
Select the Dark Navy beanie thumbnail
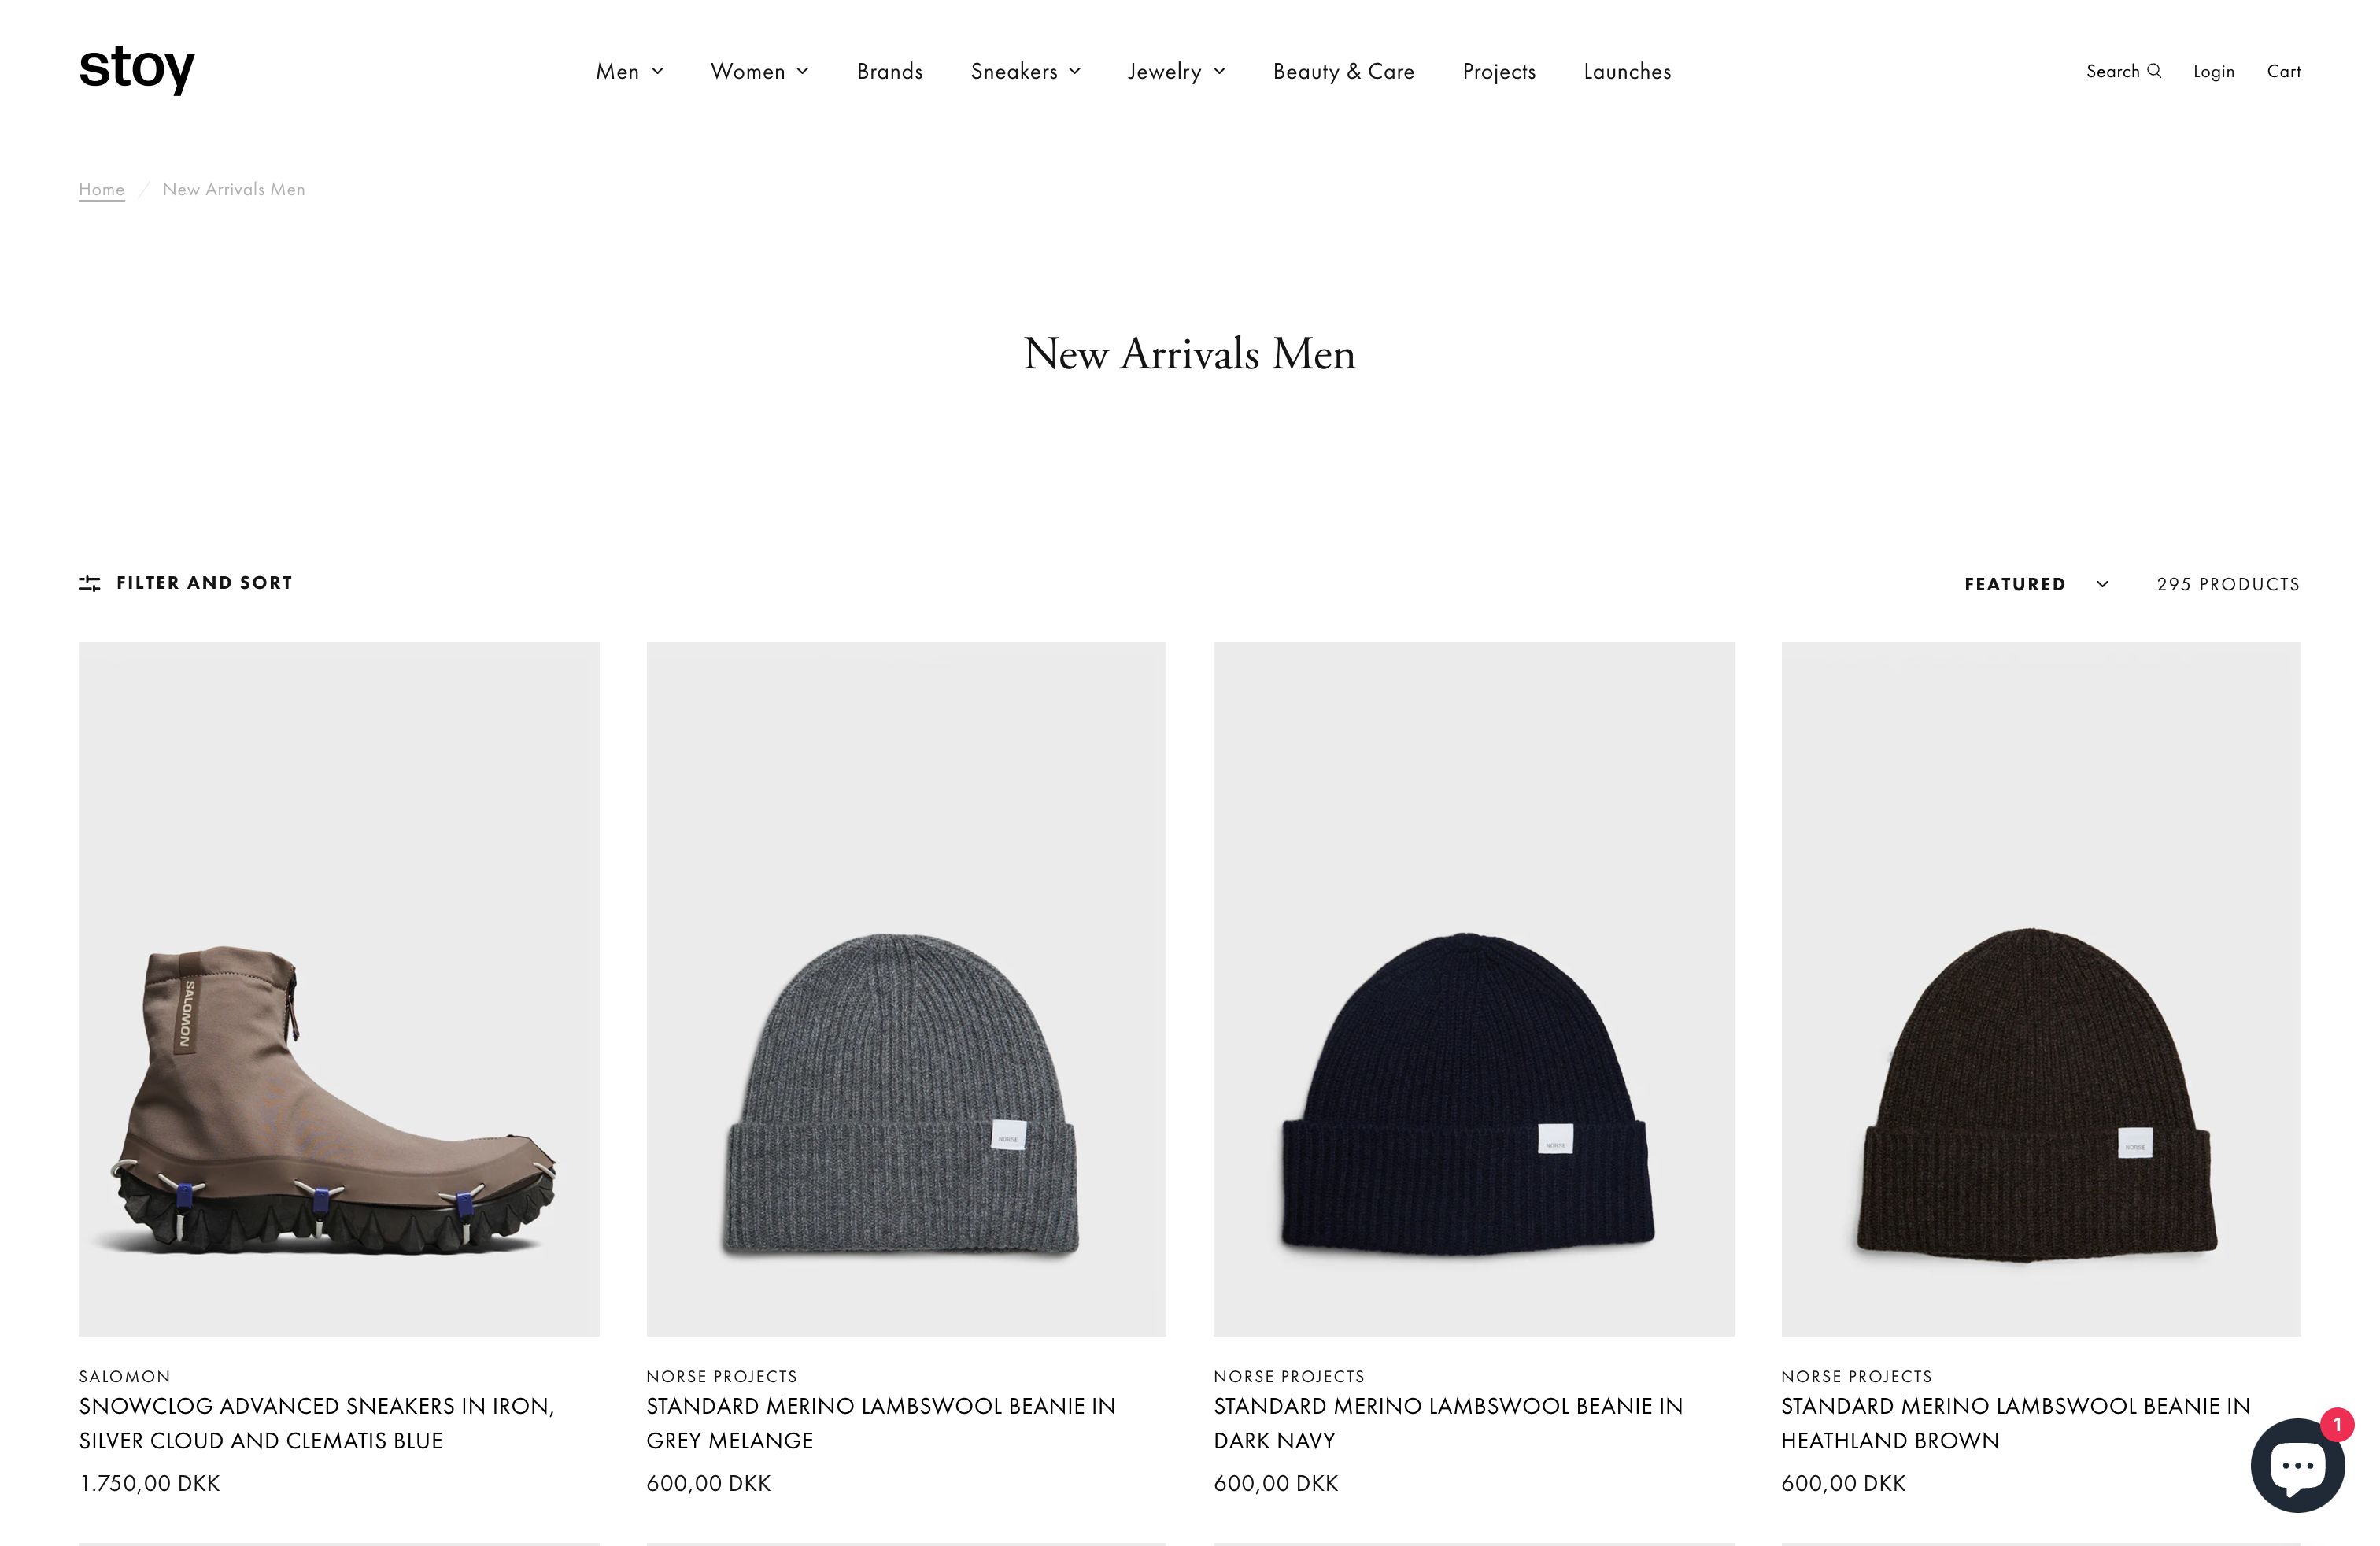tap(1473, 989)
